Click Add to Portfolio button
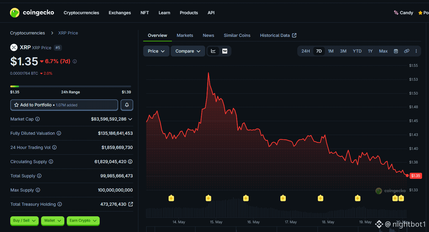429x232 pixels. 64,105
